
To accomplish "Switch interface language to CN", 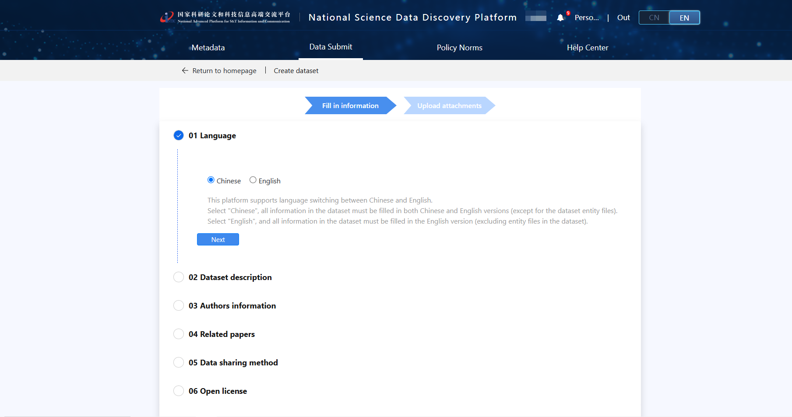I will point(654,18).
